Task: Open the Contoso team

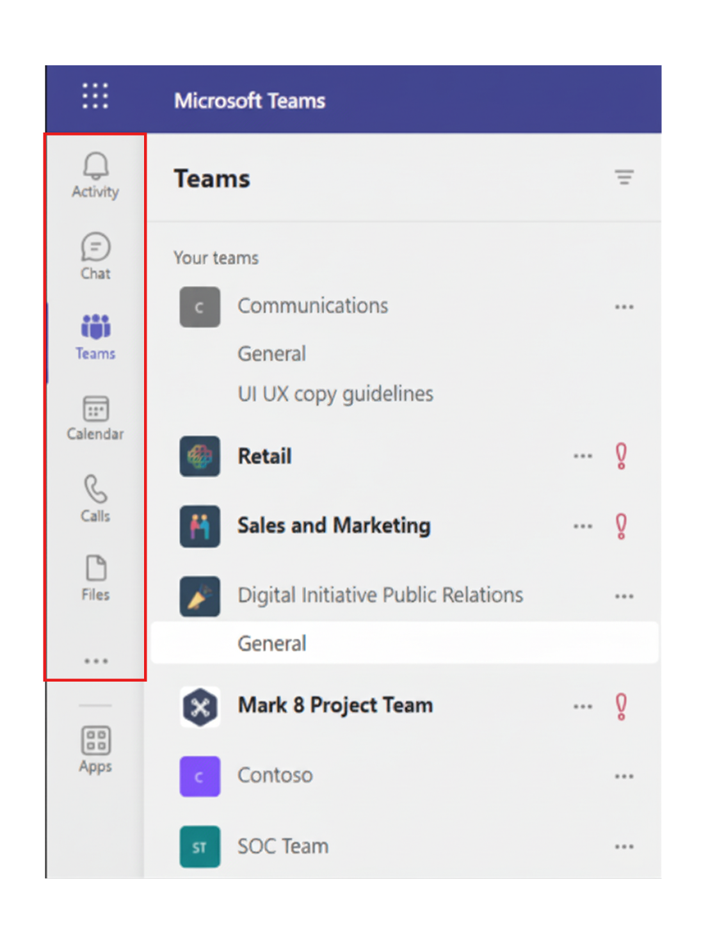Action: [275, 775]
